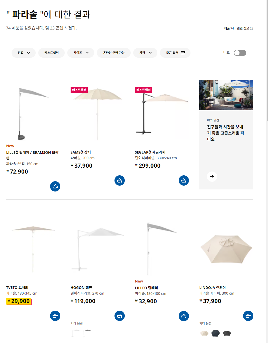This screenshot has width=268, height=343.
Task: Add SEGLARÖ hanging parasol to cart
Action: pos(184,180)
